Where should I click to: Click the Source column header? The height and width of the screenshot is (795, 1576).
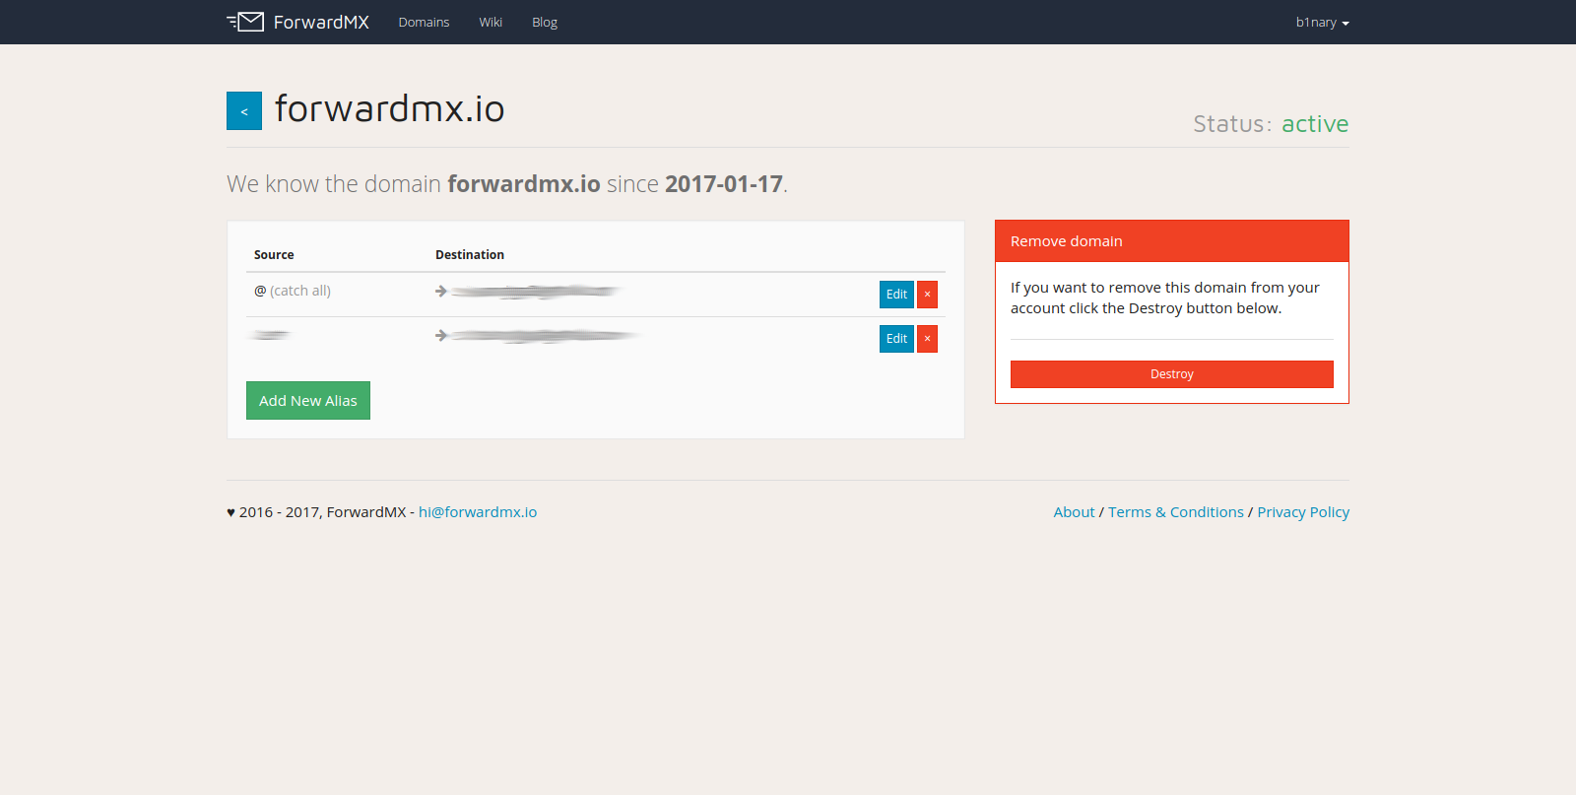click(274, 254)
